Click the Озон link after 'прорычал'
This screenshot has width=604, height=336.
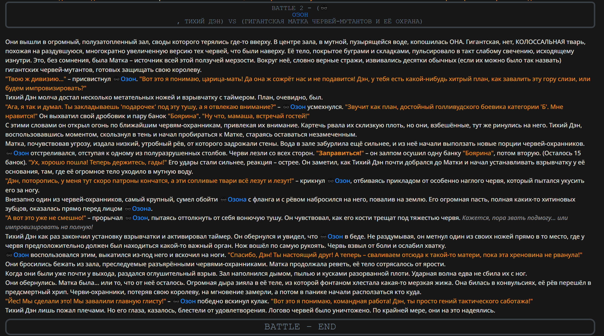(x=140, y=218)
